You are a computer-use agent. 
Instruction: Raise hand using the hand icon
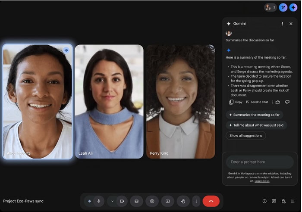(x=183, y=201)
